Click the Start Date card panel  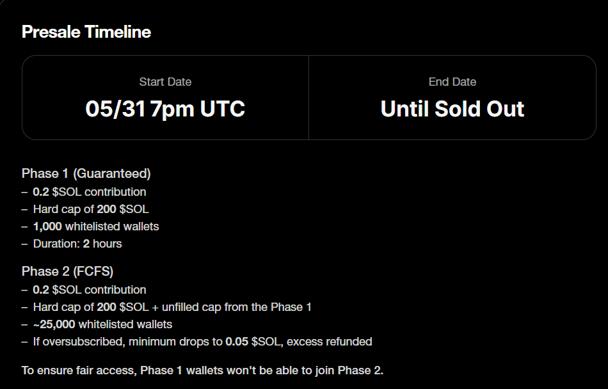pos(165,98)
